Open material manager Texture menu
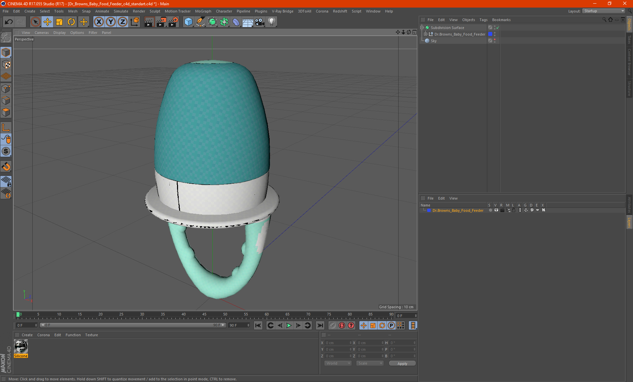Screen dimensions: 633x382 pos(91,335)
